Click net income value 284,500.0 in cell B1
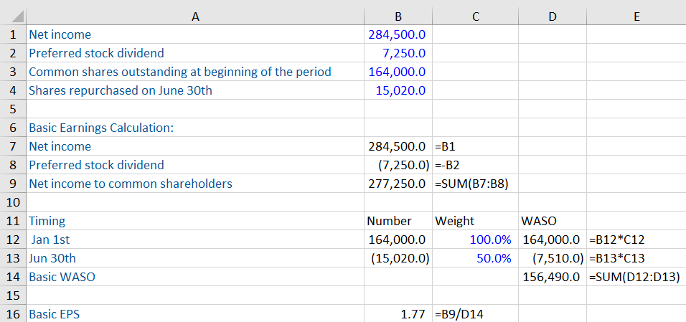 tap(397, 34)
